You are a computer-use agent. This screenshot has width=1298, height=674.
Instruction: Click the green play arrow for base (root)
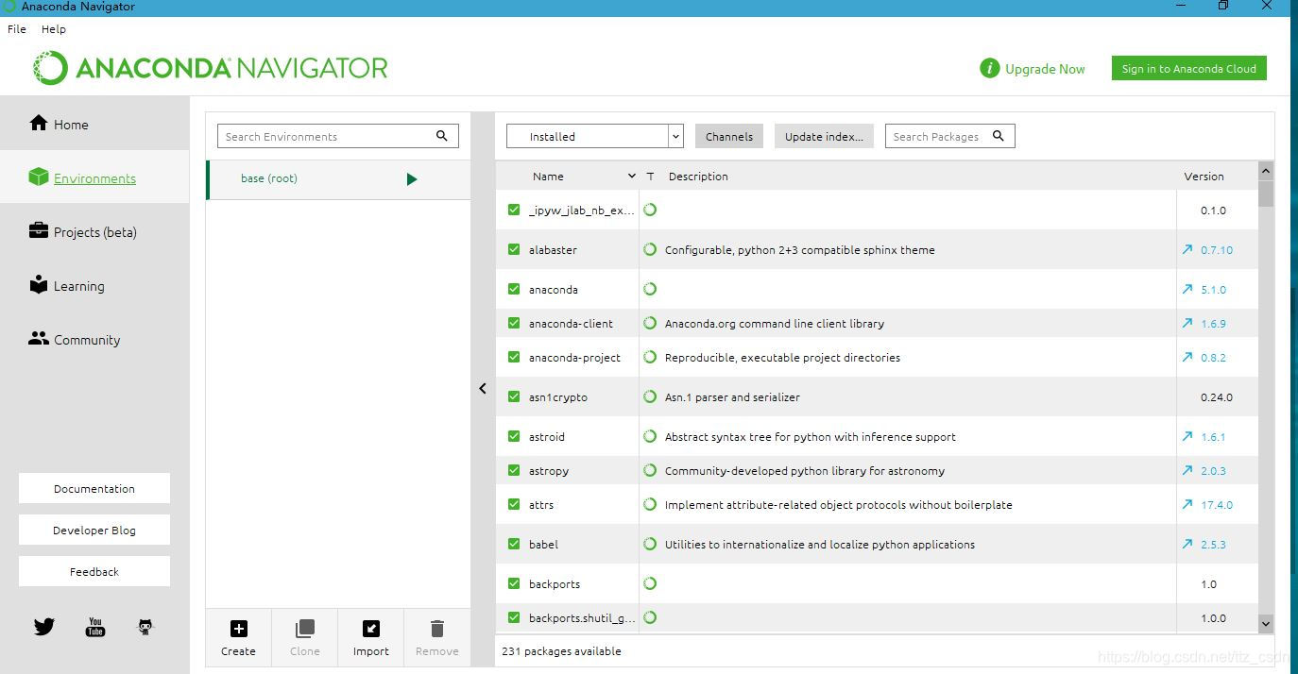412,179
